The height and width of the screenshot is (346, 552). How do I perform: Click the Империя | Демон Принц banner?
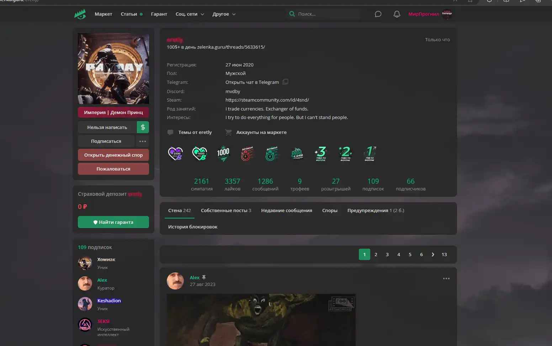coord(113,112)
